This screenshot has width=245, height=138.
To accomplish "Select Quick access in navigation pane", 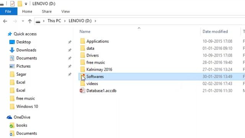I will [25, 34].
